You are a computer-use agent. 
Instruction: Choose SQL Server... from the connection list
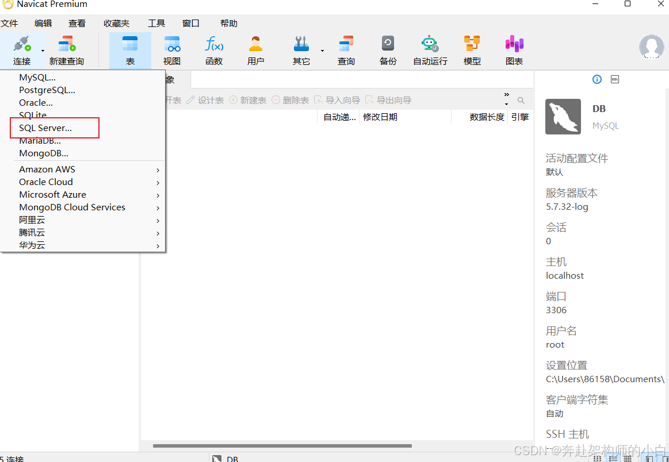pos(83,128)
